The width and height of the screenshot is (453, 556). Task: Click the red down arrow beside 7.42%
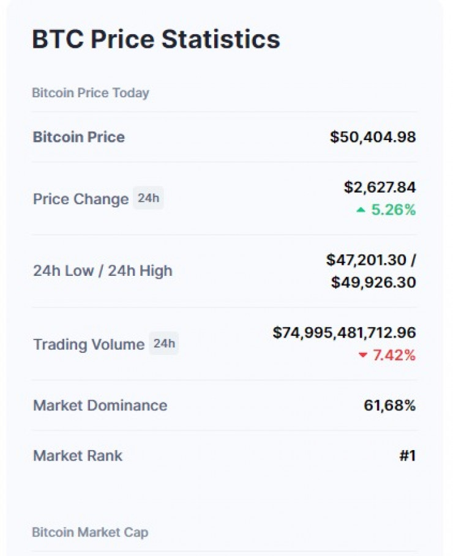click(363, 355)
